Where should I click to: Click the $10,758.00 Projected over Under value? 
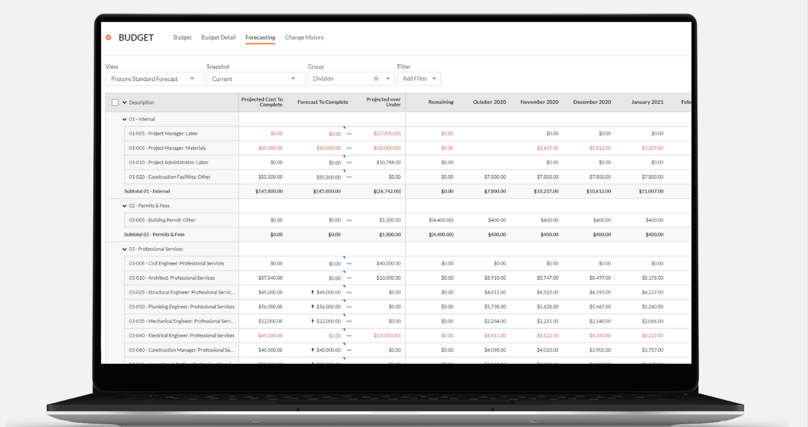coord(389,162)
